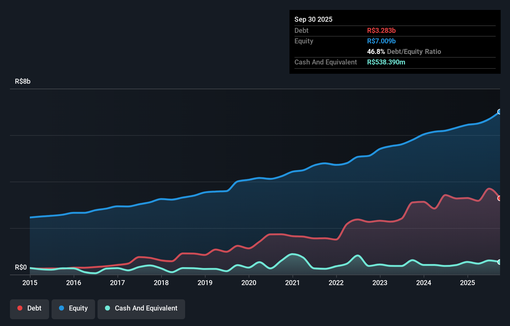Select the red Debt endpoint marker on chart
Screen dimensions: 510x326
500,198
